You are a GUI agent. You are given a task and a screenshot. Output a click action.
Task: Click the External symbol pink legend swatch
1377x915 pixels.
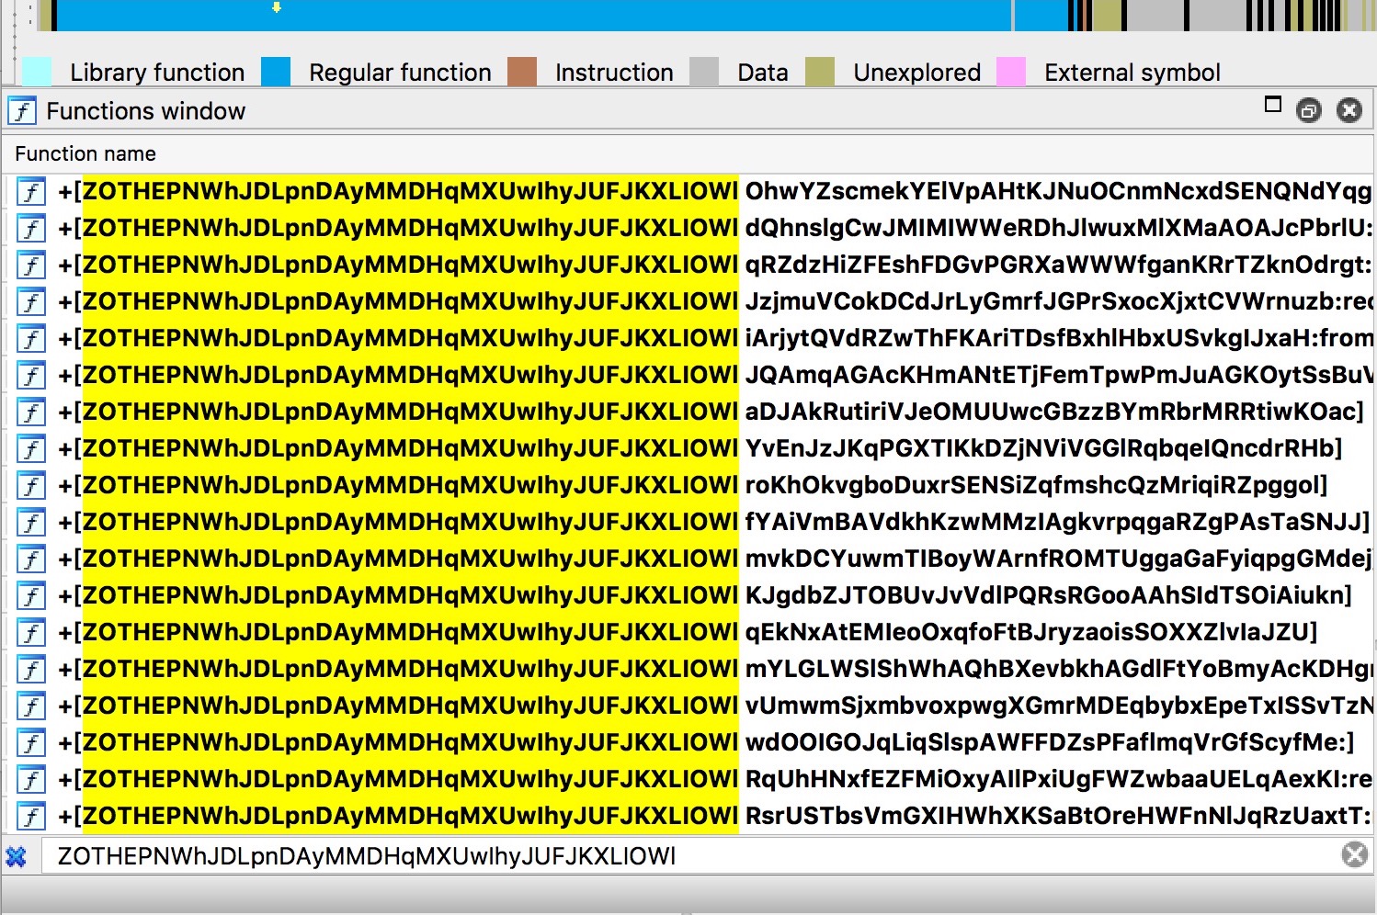1011,72
